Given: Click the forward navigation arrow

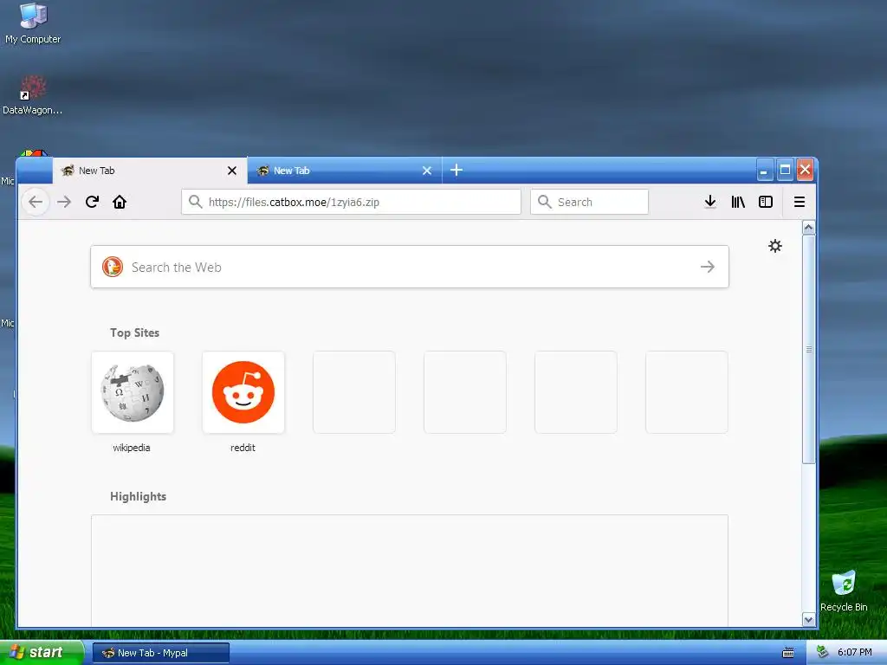Looking at the screenshot, I should pyautogui.click(x=64, y=202).
